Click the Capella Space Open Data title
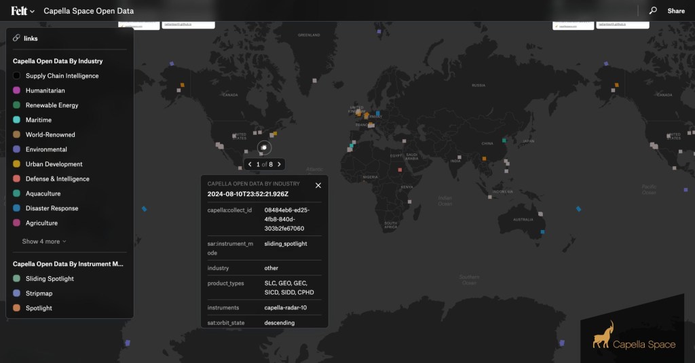This screenshot has width=695, height=363. click(89, 11)
